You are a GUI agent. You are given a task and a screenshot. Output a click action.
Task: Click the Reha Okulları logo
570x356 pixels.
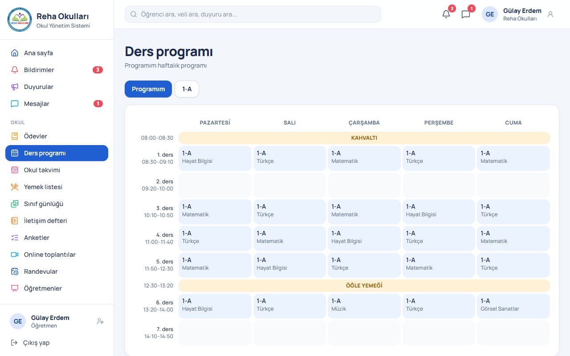20,20
